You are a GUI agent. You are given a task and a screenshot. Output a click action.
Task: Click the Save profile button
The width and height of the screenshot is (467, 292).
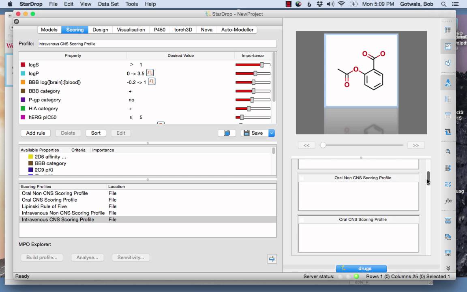(x=255, y=133)
